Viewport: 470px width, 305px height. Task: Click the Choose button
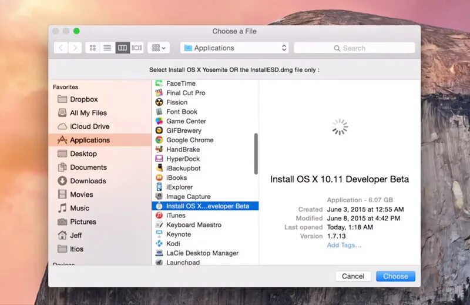(x=395, y=276)
